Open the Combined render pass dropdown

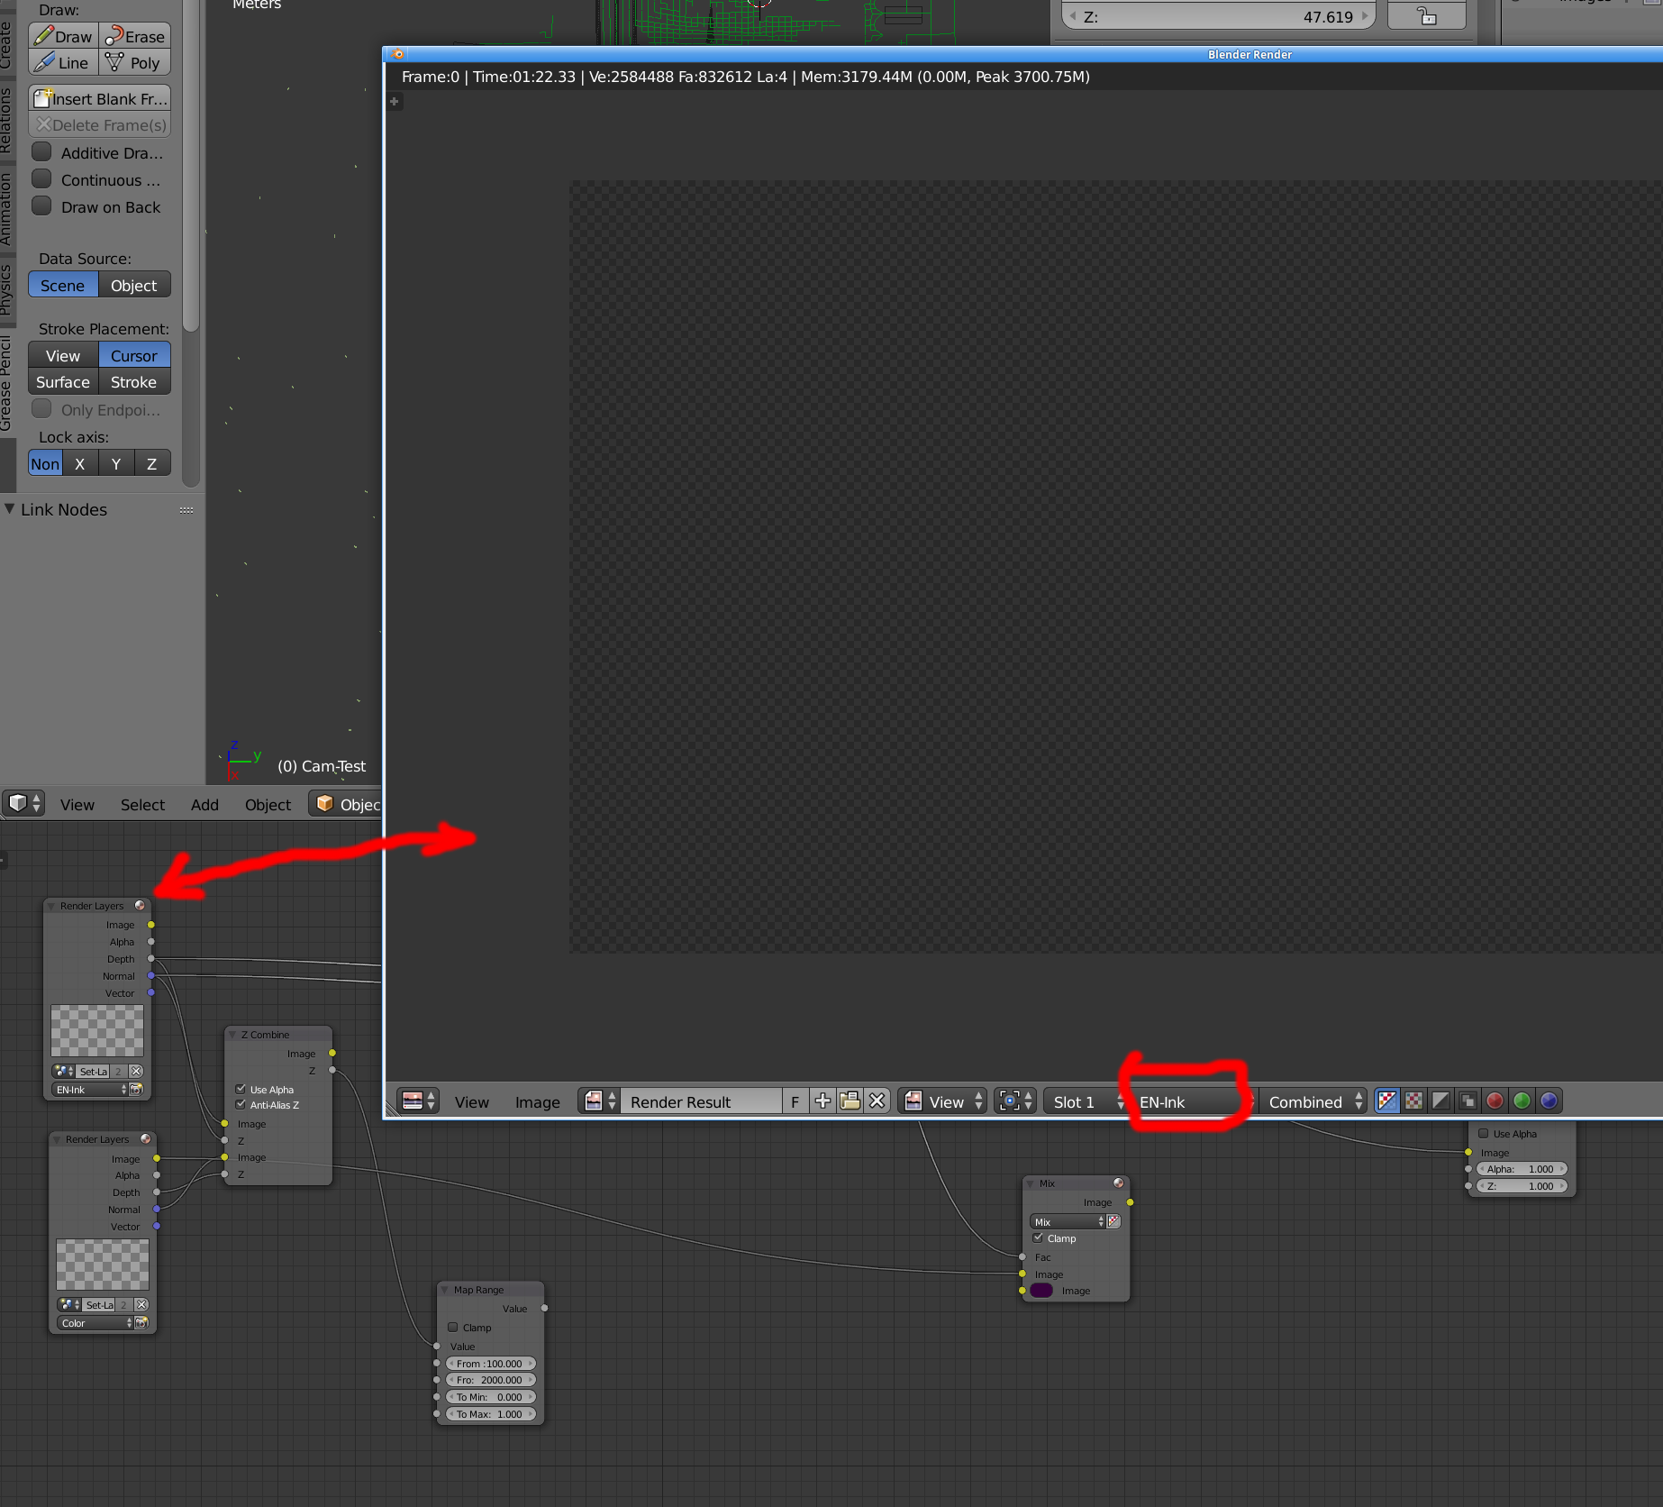click(1313, 1101)
